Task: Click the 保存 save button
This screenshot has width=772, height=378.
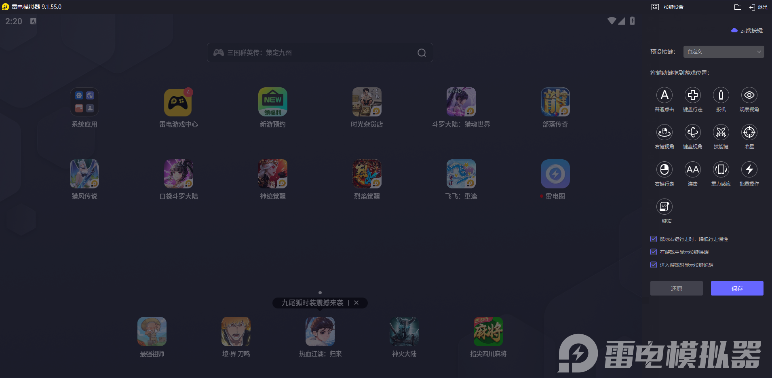Action: point(737,288)
